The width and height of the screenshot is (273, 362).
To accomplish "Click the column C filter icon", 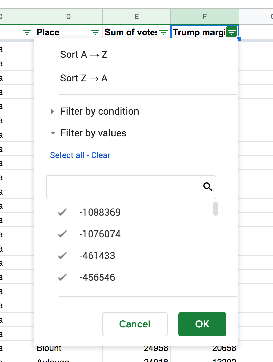I will 27,32.
